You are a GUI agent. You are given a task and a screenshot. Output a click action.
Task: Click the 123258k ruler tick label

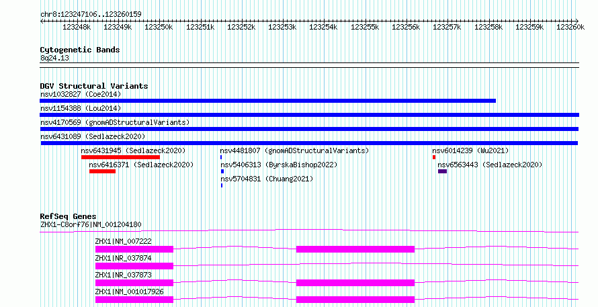pos(488,27)
